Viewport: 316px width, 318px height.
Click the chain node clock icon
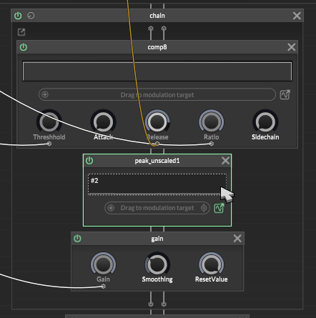(31, 16)
